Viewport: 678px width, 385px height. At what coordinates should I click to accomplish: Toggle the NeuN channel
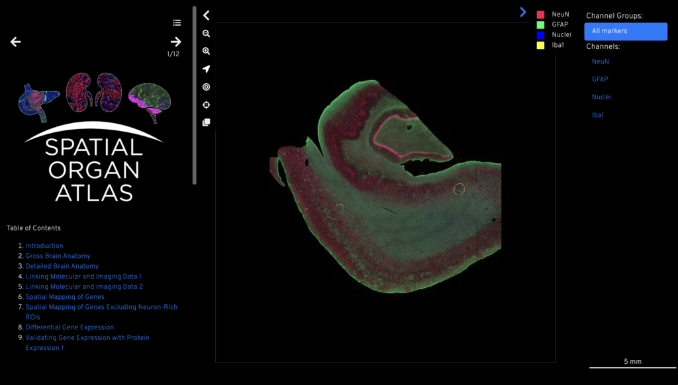[600, 62]
